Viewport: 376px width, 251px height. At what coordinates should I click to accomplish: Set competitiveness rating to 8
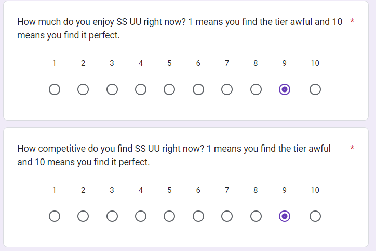pos(256,216)
